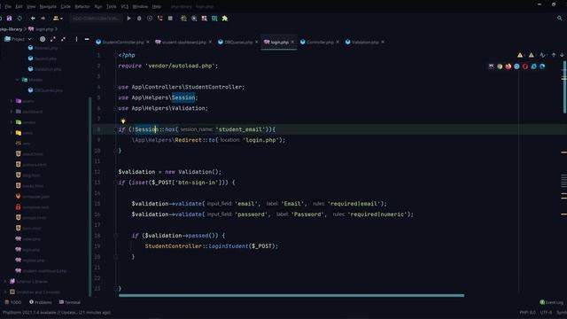Open in Chrome browser icon
This screenshot has width=567, height=319.
tap(500, 66)
